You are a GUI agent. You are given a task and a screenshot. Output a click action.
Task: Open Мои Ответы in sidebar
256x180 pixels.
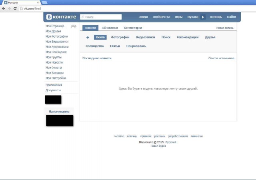pos(54,68)
